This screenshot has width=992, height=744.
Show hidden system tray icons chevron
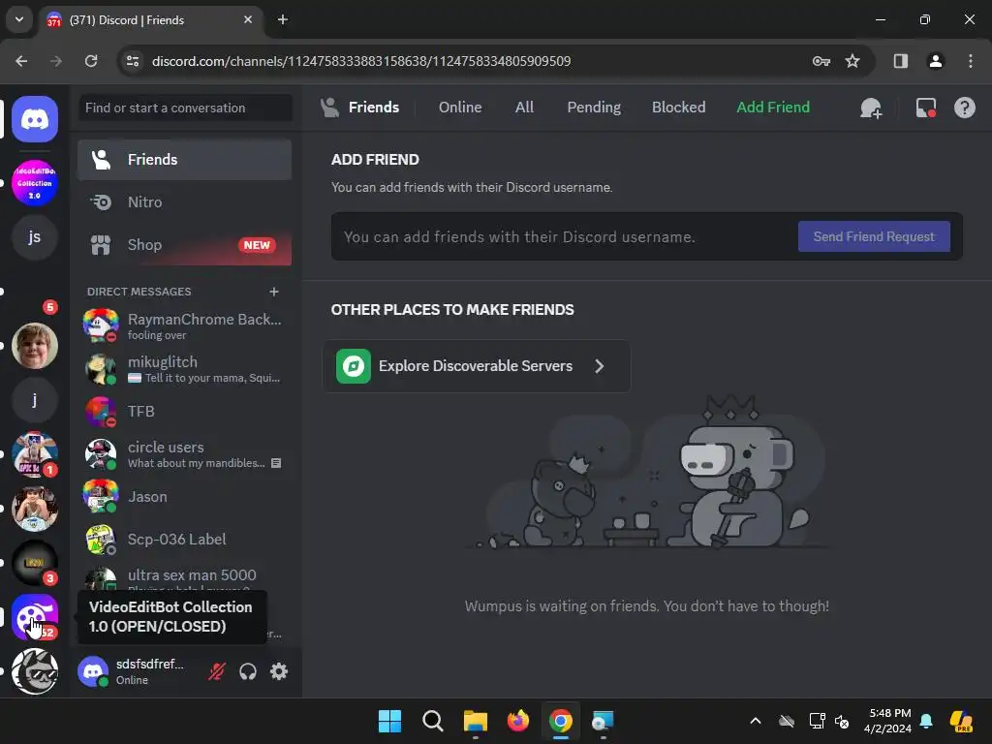[x=756, y=721]
